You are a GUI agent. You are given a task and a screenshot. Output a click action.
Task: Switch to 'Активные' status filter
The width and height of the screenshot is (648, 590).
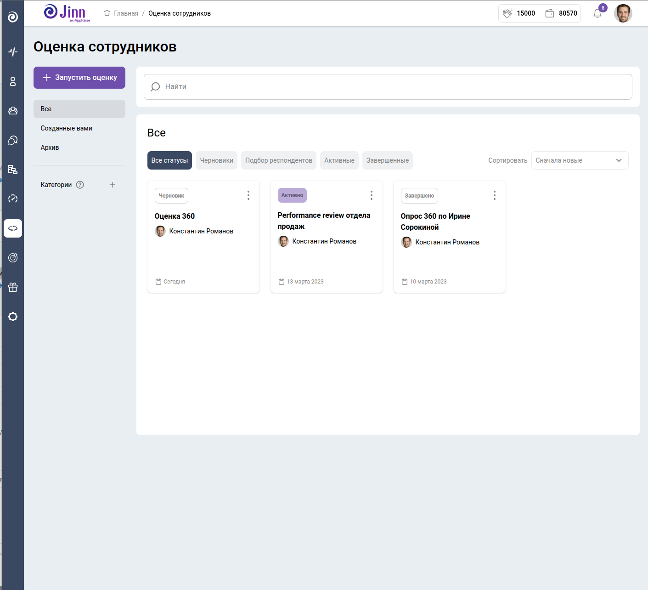(339, 160)
